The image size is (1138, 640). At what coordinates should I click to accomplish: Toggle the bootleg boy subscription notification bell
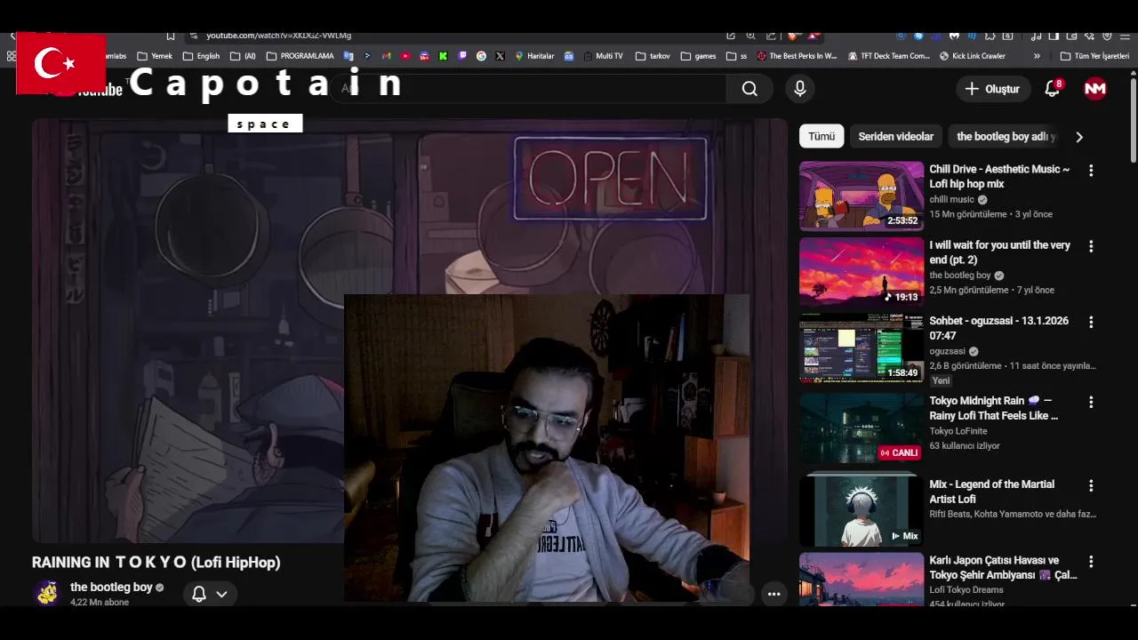click(199, 594)
